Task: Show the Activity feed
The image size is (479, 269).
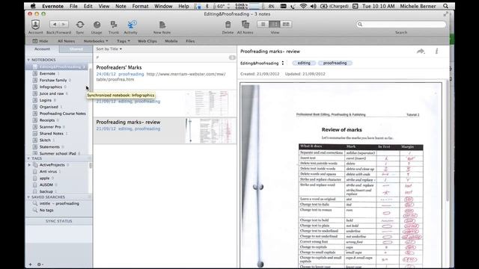Action: 131,25
